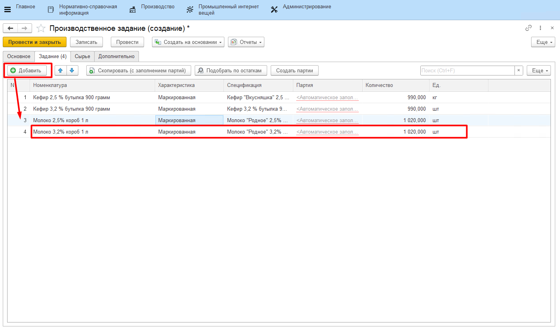
Task: Click the 'Подобрать по остаткам' button
Action: tap(231, 70)
